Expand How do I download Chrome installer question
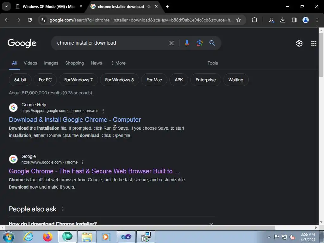324x243 pixels. [x=112, y=223]
